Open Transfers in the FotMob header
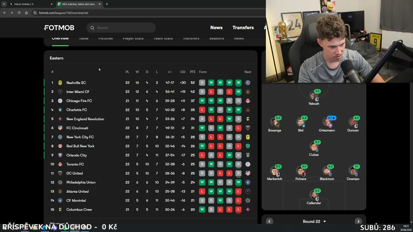This screenshot has height=232, width=413. click(243, 28)
